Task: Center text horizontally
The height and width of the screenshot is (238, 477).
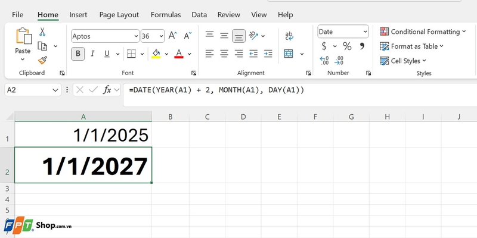Action: click(224, 54)
